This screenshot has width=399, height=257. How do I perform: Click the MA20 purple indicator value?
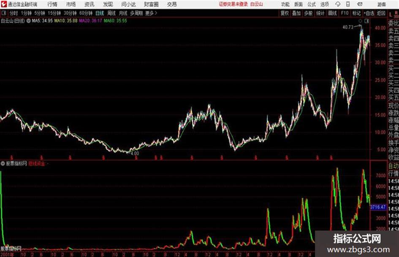coord(90,21)
